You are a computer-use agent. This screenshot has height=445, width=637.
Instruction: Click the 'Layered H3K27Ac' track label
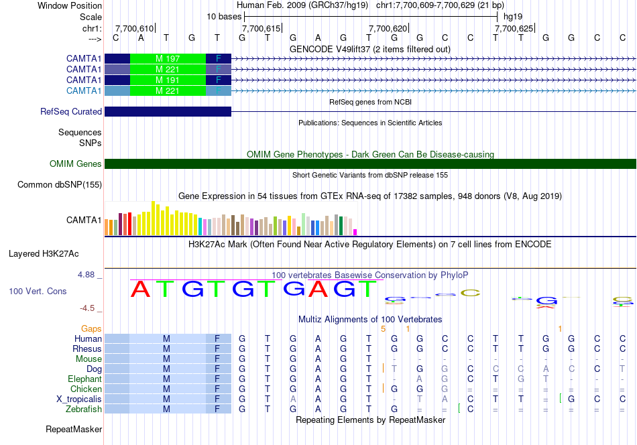point(44,254)
